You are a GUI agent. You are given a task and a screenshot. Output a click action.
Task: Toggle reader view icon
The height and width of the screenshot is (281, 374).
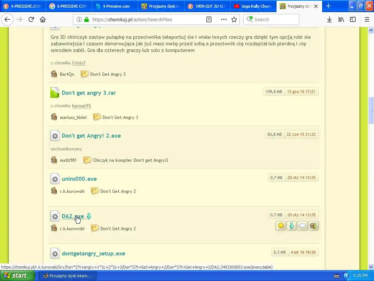click(209, 20)
